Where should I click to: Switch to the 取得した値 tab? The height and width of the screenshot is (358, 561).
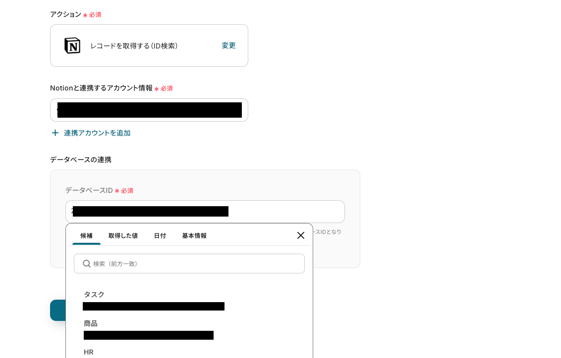click(x=123, y=235)
